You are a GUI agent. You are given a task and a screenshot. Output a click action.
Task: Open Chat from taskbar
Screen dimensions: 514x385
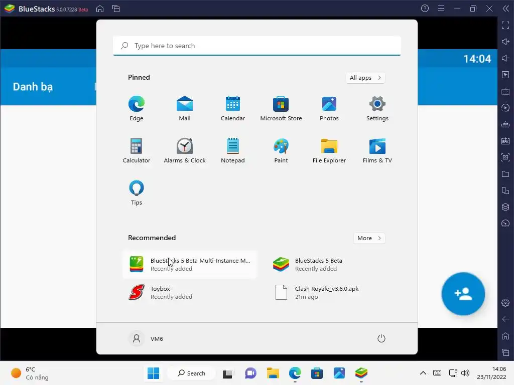pyautogui.click(x=251, y=373)
